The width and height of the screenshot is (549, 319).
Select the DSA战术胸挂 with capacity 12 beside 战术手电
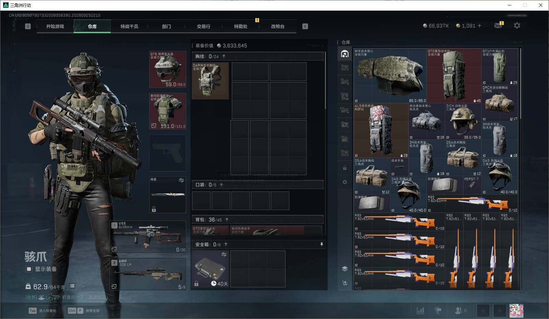(x=372, y=176)
